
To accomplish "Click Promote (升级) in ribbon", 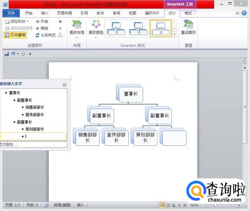I will click(x=42, y=21).
